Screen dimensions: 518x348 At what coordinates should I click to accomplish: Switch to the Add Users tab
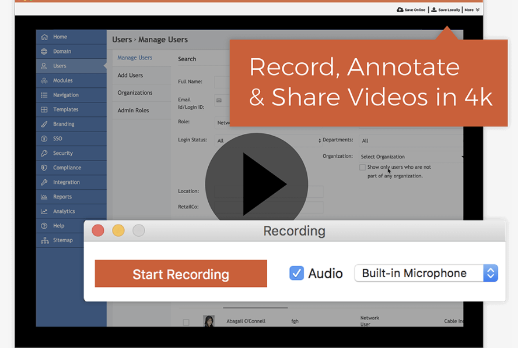131,75
